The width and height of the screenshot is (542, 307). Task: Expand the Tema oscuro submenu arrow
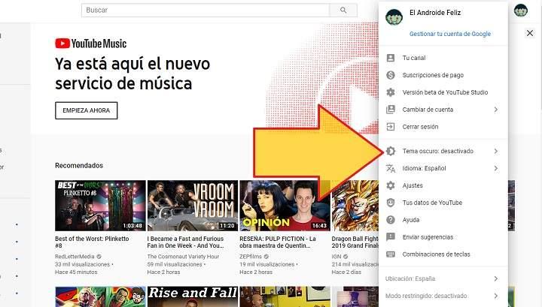(496, 151)
